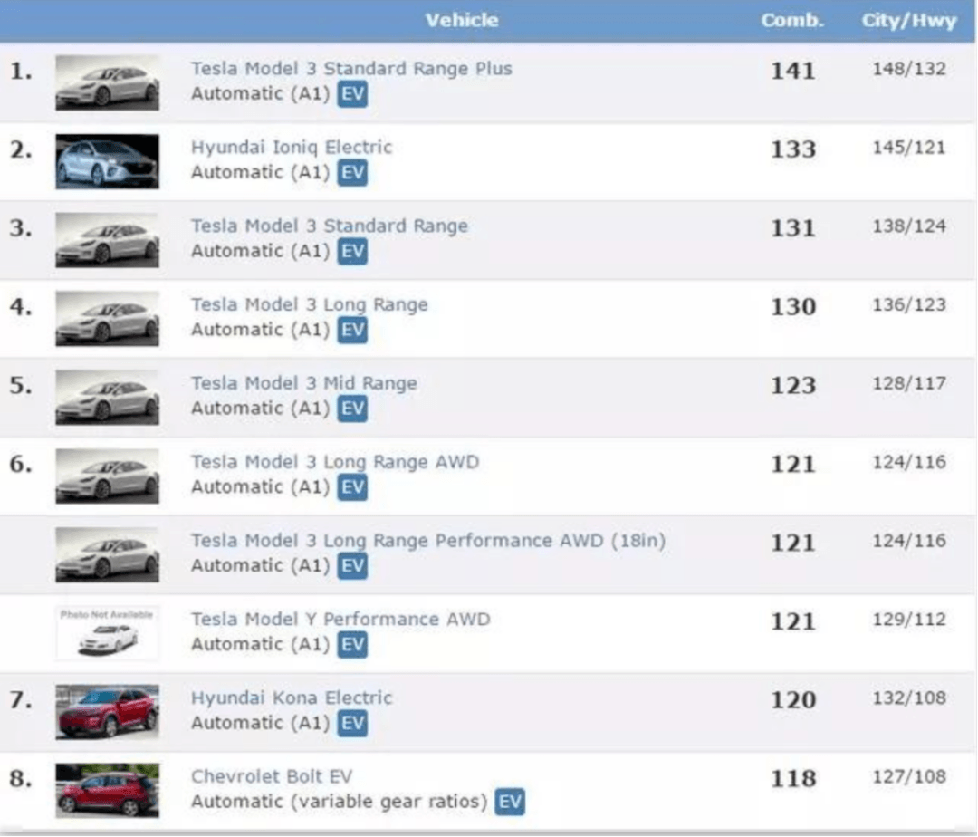Click the City/Hwy column header
Image resolution: width=978 pixels, height=837 pixels.
click(x=909, y=21)
